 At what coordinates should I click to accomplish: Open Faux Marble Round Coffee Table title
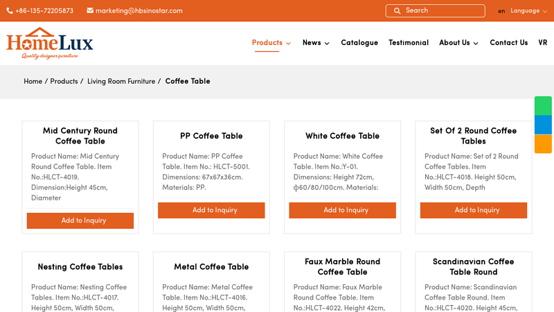click(342, 267)
